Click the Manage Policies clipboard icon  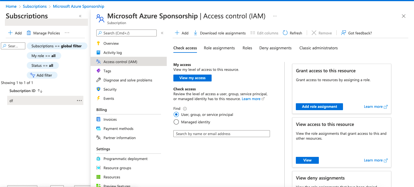point(29,33)
